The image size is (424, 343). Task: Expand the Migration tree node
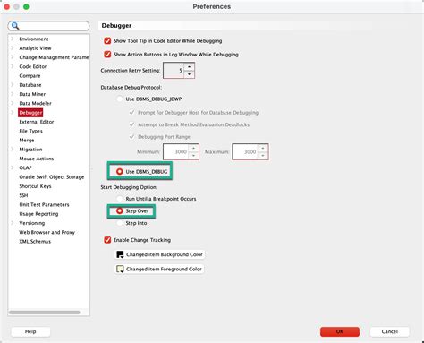(13, 150)
